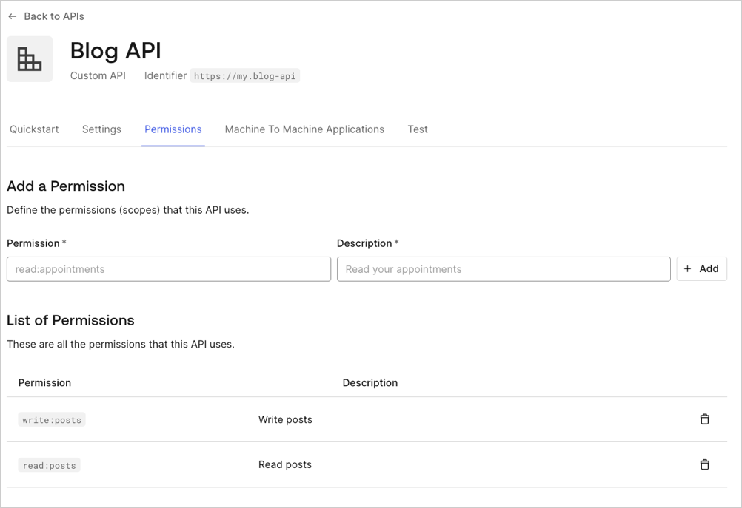The width and height of the screenshot is (742, 508).
Task: Select the write:posts permission chip
Action: (x=51, y=419)
